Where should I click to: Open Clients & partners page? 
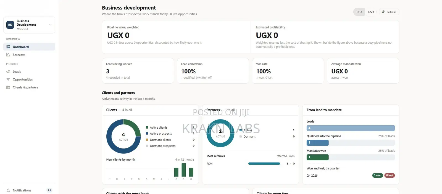point(29,87)
